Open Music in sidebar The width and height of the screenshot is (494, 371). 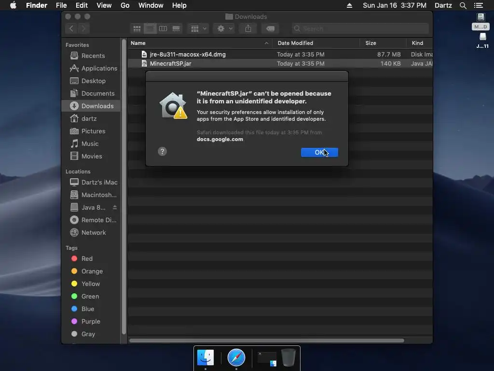[91, 143]
